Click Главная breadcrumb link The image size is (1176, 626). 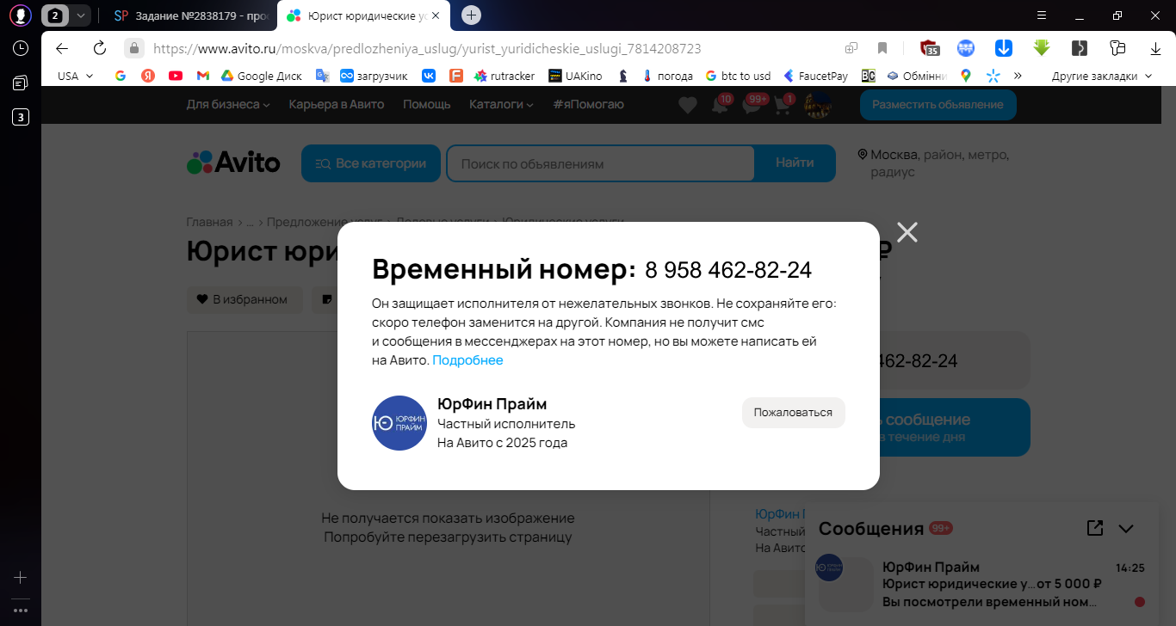[209, 222]
